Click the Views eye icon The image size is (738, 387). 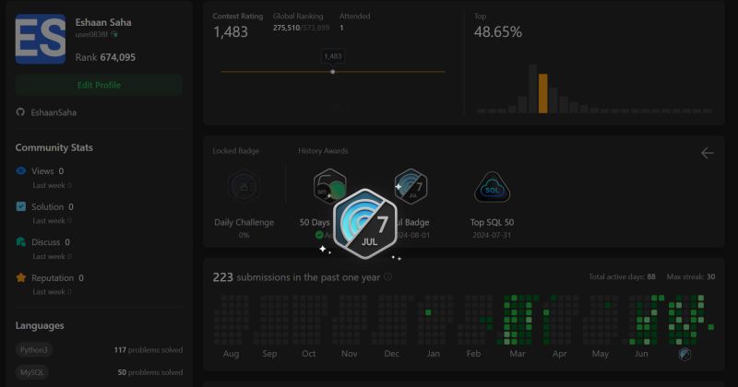[20, 170]
